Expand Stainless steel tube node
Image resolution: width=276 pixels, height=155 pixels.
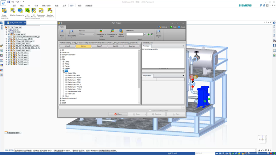(x=66, y=91)
